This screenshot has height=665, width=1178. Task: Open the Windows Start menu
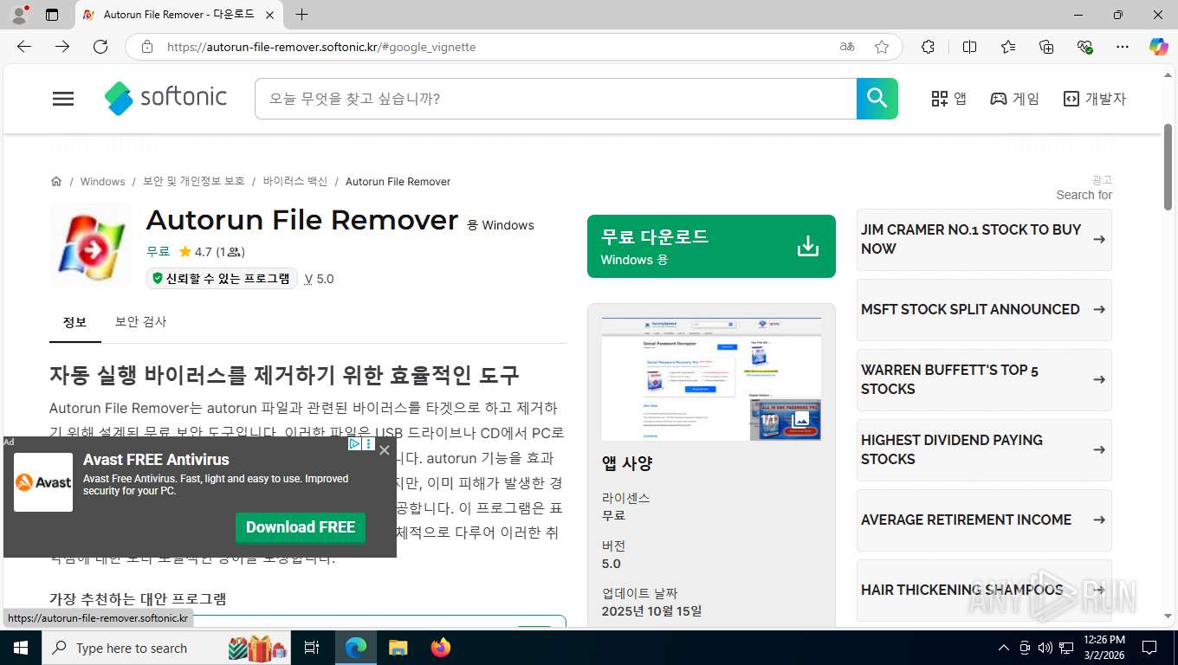(x=20, y=648)
